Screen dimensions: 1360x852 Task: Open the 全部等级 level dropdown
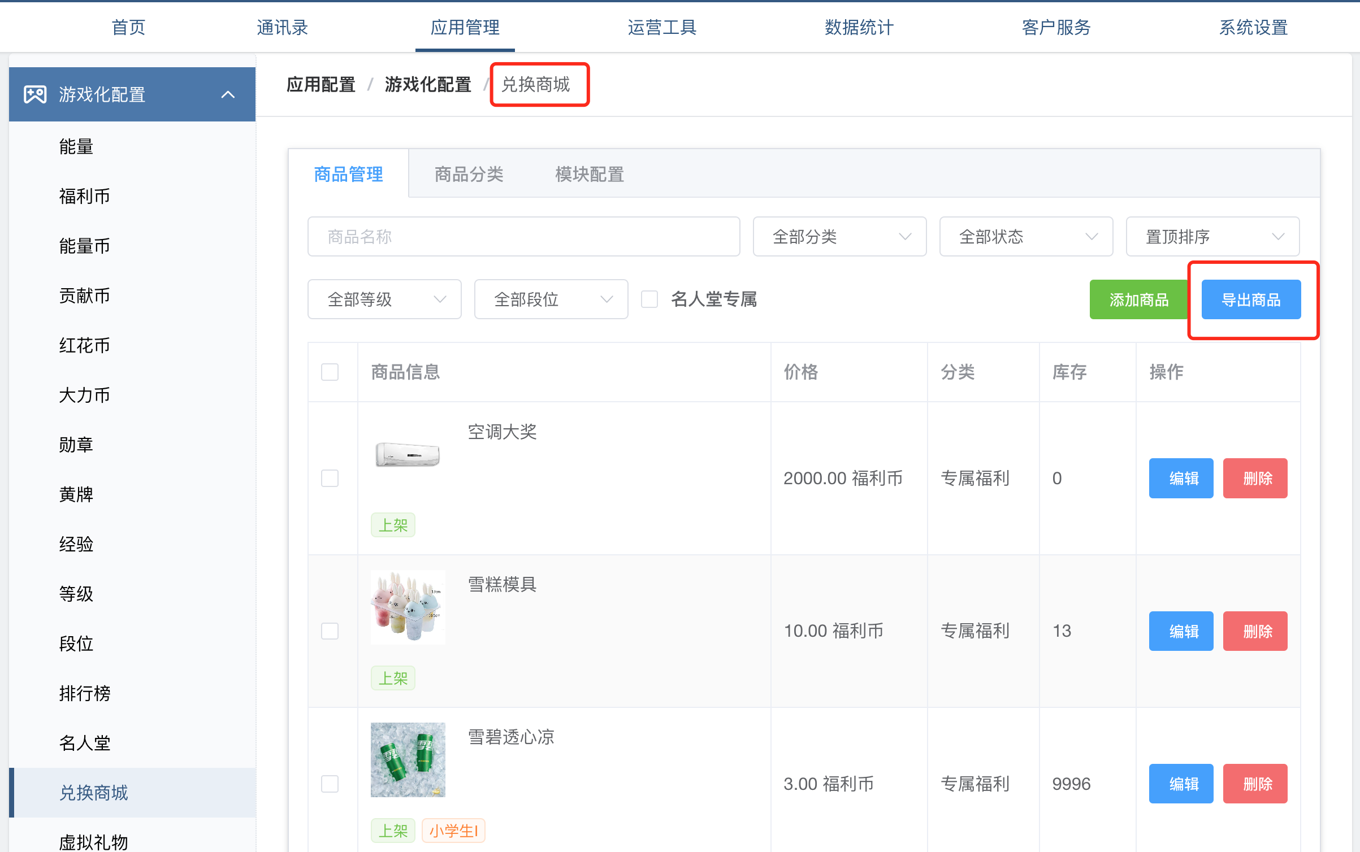click(384, 299)
